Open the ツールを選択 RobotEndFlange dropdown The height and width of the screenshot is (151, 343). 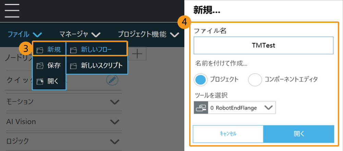click(235, 107)
